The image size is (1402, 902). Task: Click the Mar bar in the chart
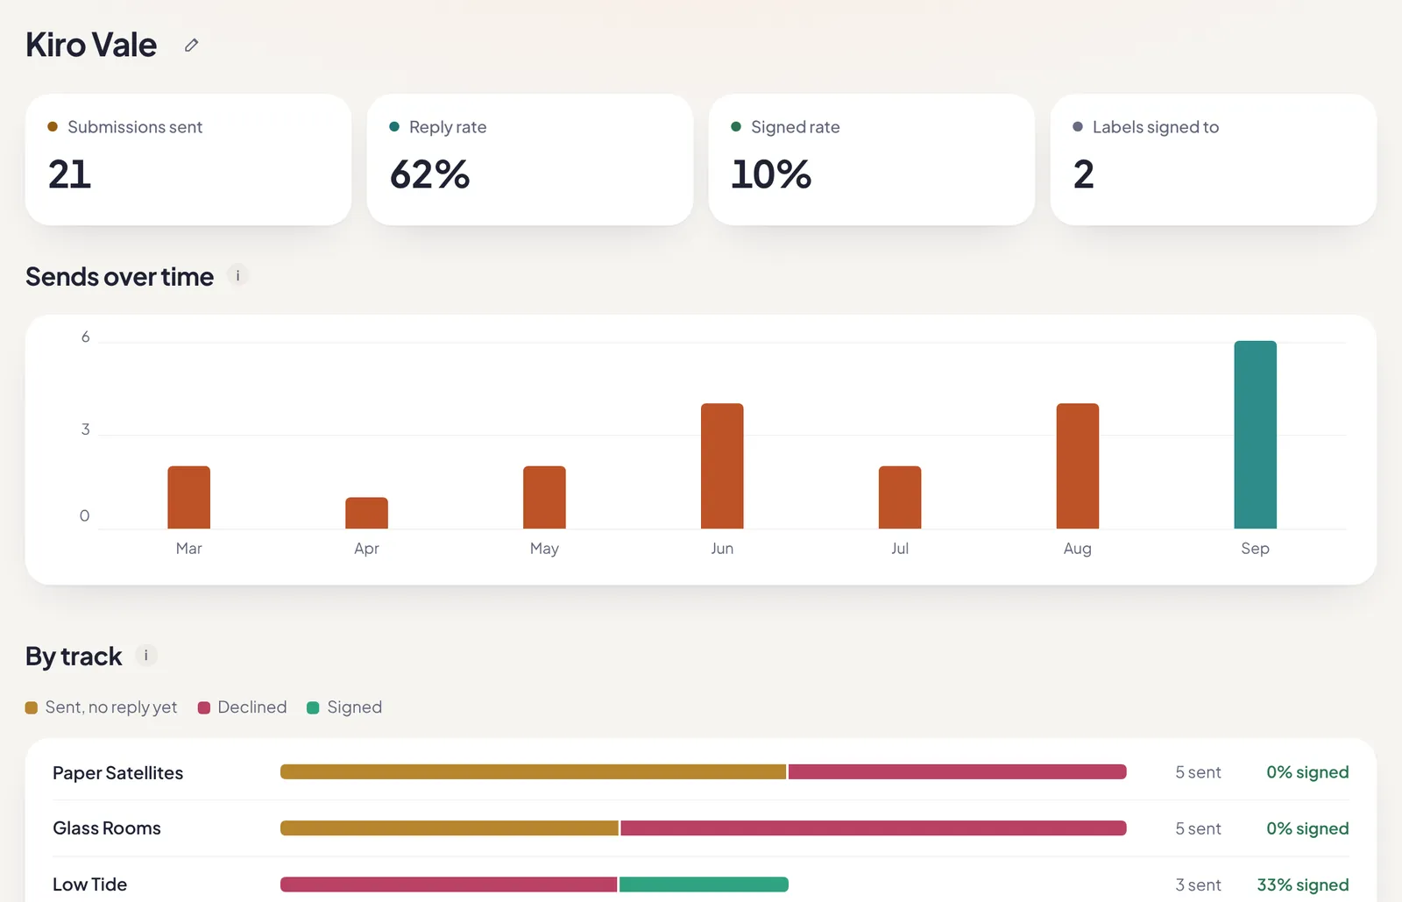[189, 497]
